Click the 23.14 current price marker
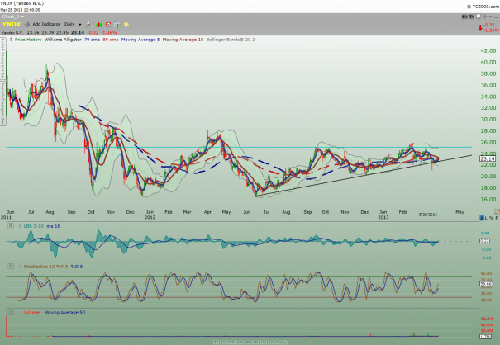500x345 pixels. click(x=488, y=158)
